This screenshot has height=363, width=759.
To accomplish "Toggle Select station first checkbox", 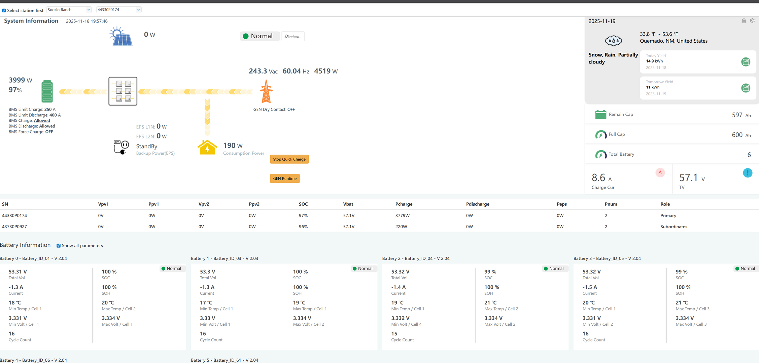I will pos(4,10).
